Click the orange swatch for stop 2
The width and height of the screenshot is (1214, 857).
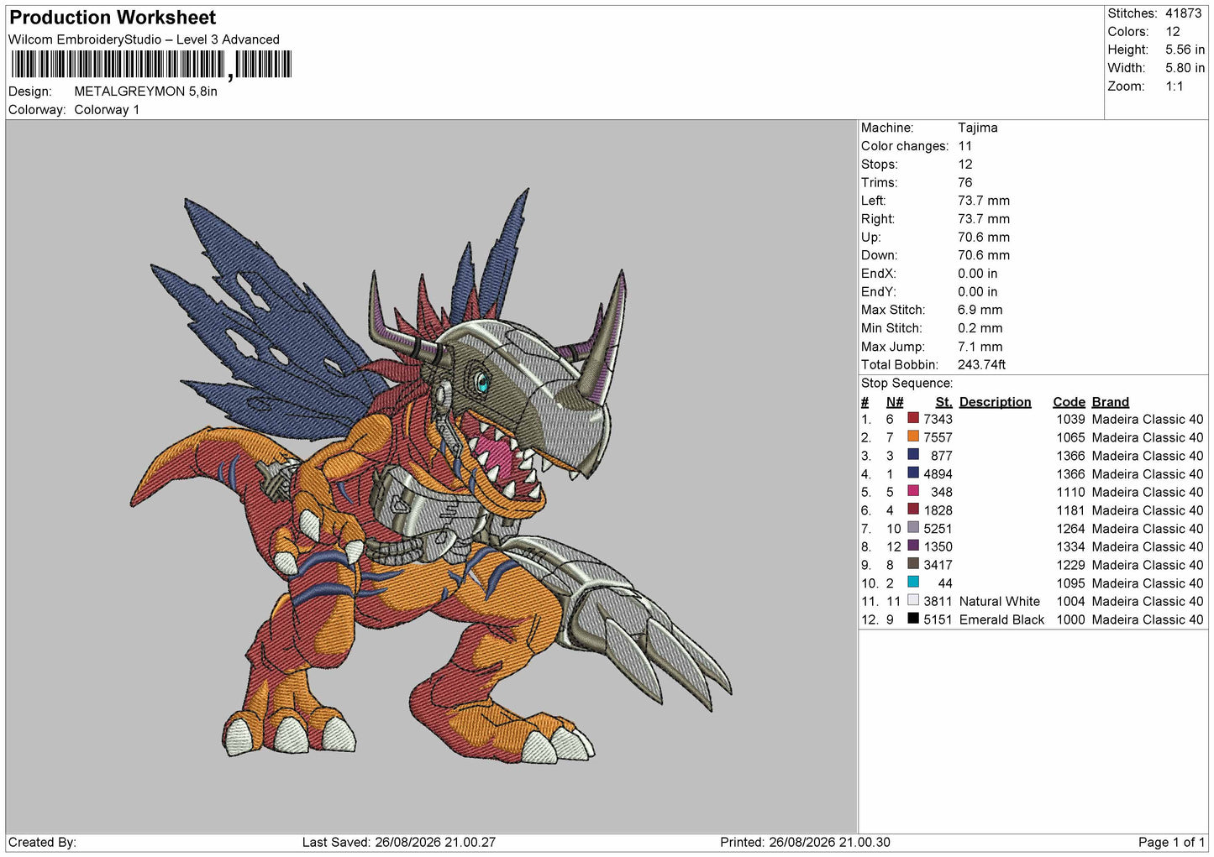(x=913, y=436)
